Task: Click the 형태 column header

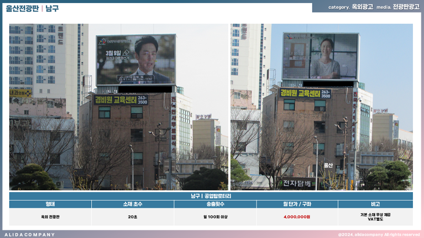Action: pyautogui.click(x=50, y=204)
